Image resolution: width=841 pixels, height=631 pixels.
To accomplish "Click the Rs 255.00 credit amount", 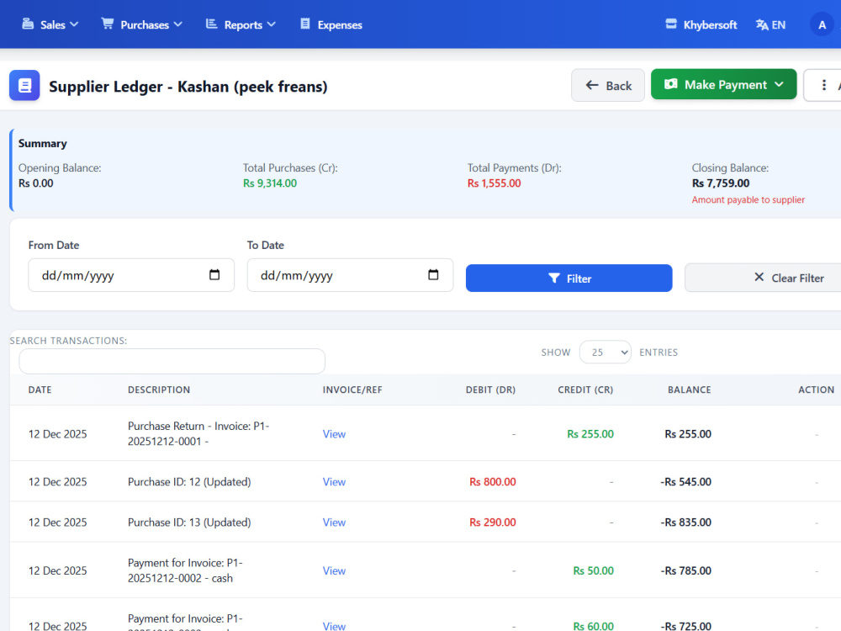I will (x=590, y=434).
